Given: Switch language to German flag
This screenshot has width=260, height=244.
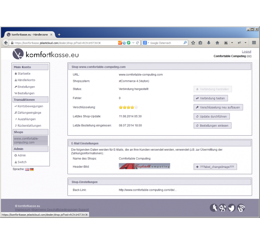Looking at the screenshot, I should [x=32, y=169].
